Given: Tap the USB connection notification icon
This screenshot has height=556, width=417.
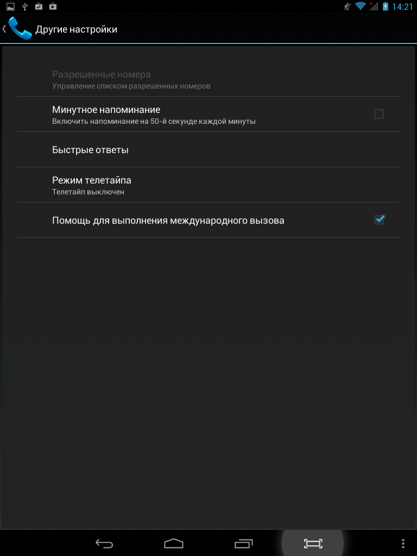Looking at the screenshot, I should pos(24,7).
